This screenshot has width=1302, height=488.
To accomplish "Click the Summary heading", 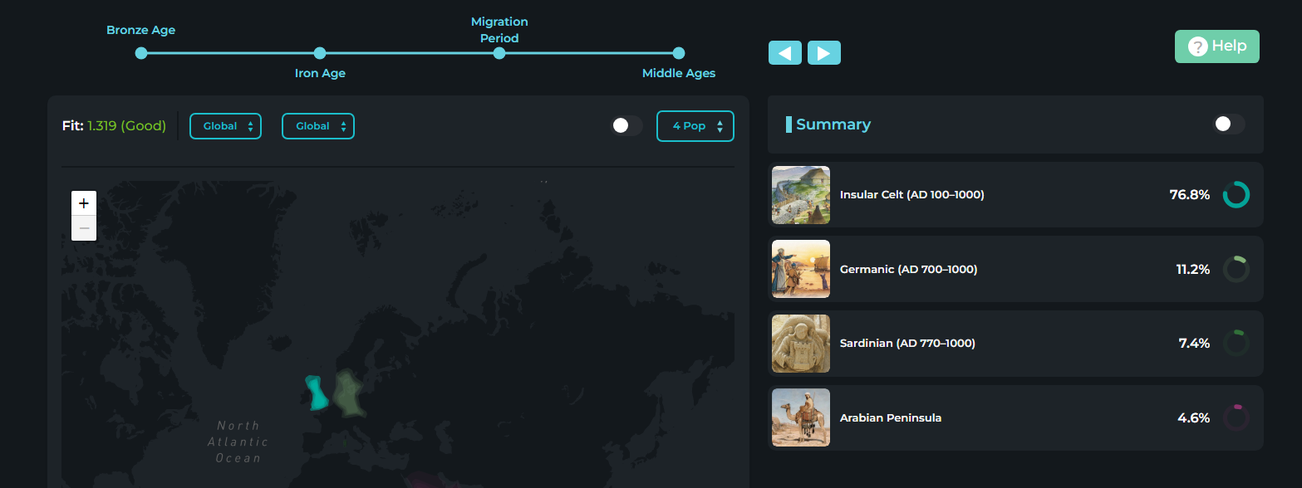I will pos(833,124).
